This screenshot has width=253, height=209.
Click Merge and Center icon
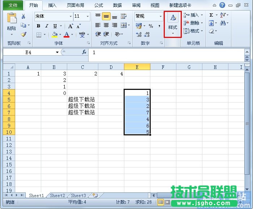point(124,25)
